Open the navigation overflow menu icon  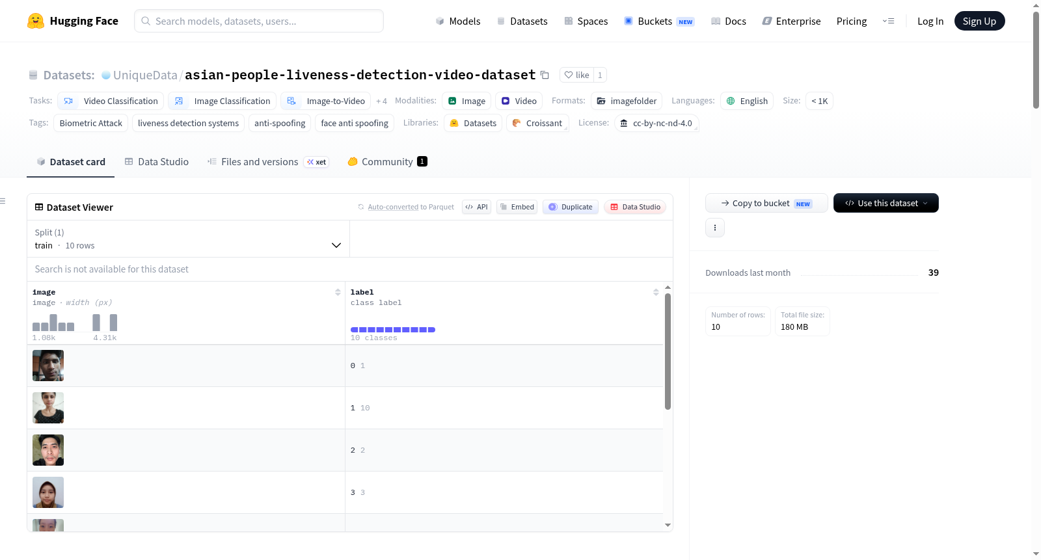pos(888,21)
